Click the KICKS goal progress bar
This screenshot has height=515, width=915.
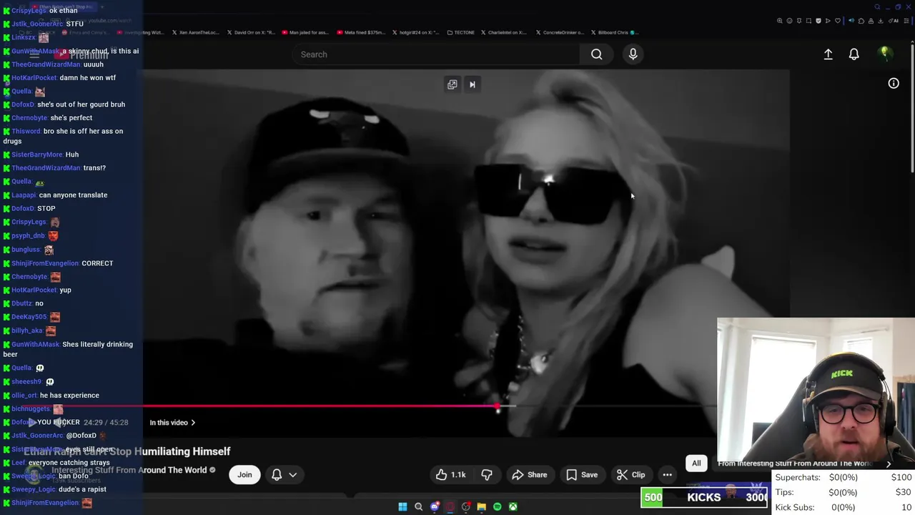click(704, 498)
